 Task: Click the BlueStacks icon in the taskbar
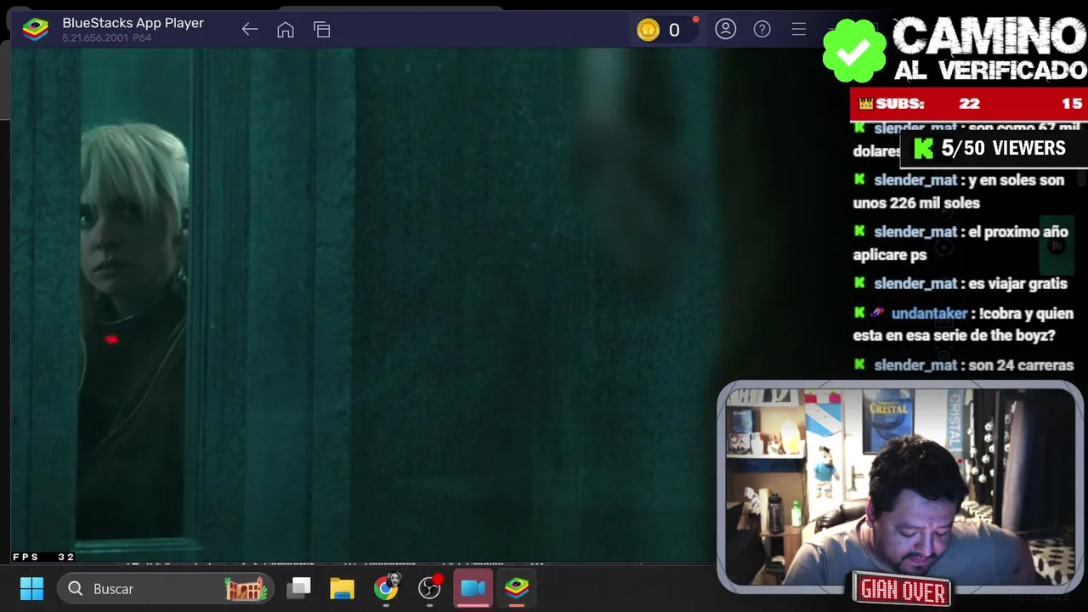point(517,588)
